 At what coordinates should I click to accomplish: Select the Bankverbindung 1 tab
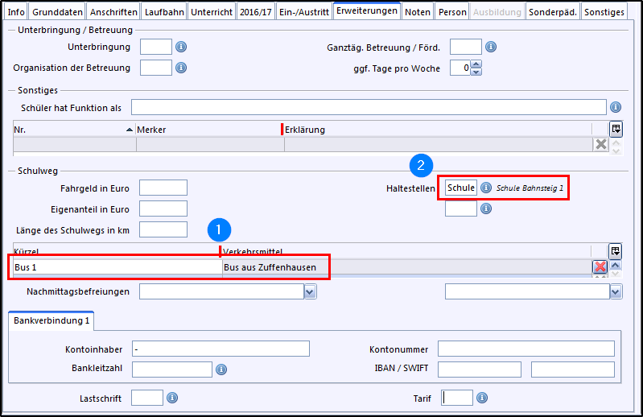(x=52, y=321)
